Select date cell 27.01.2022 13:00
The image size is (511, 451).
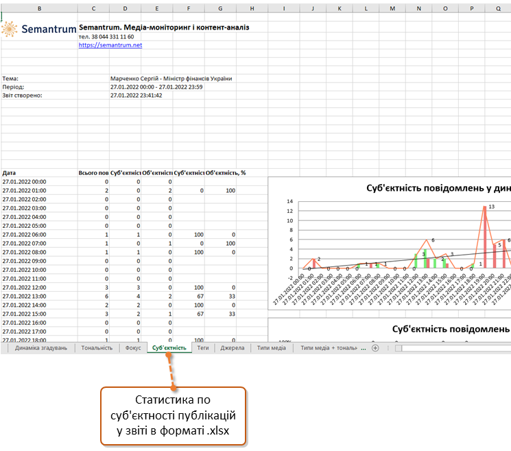[x=39, y=296]
